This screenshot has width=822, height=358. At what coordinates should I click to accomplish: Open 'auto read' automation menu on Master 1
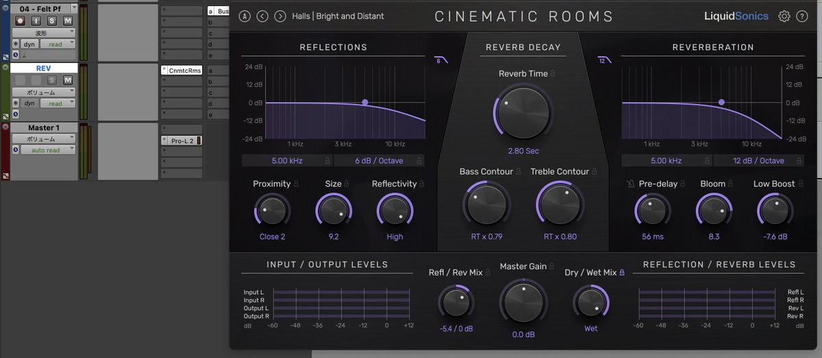click(48, 150)
